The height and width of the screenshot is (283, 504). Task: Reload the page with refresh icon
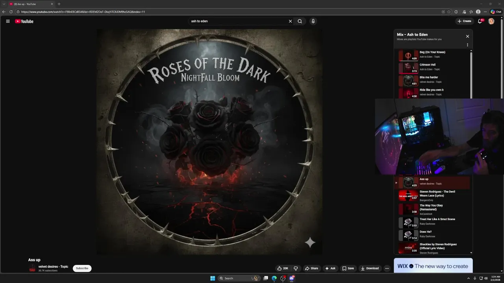click(11, 12)
